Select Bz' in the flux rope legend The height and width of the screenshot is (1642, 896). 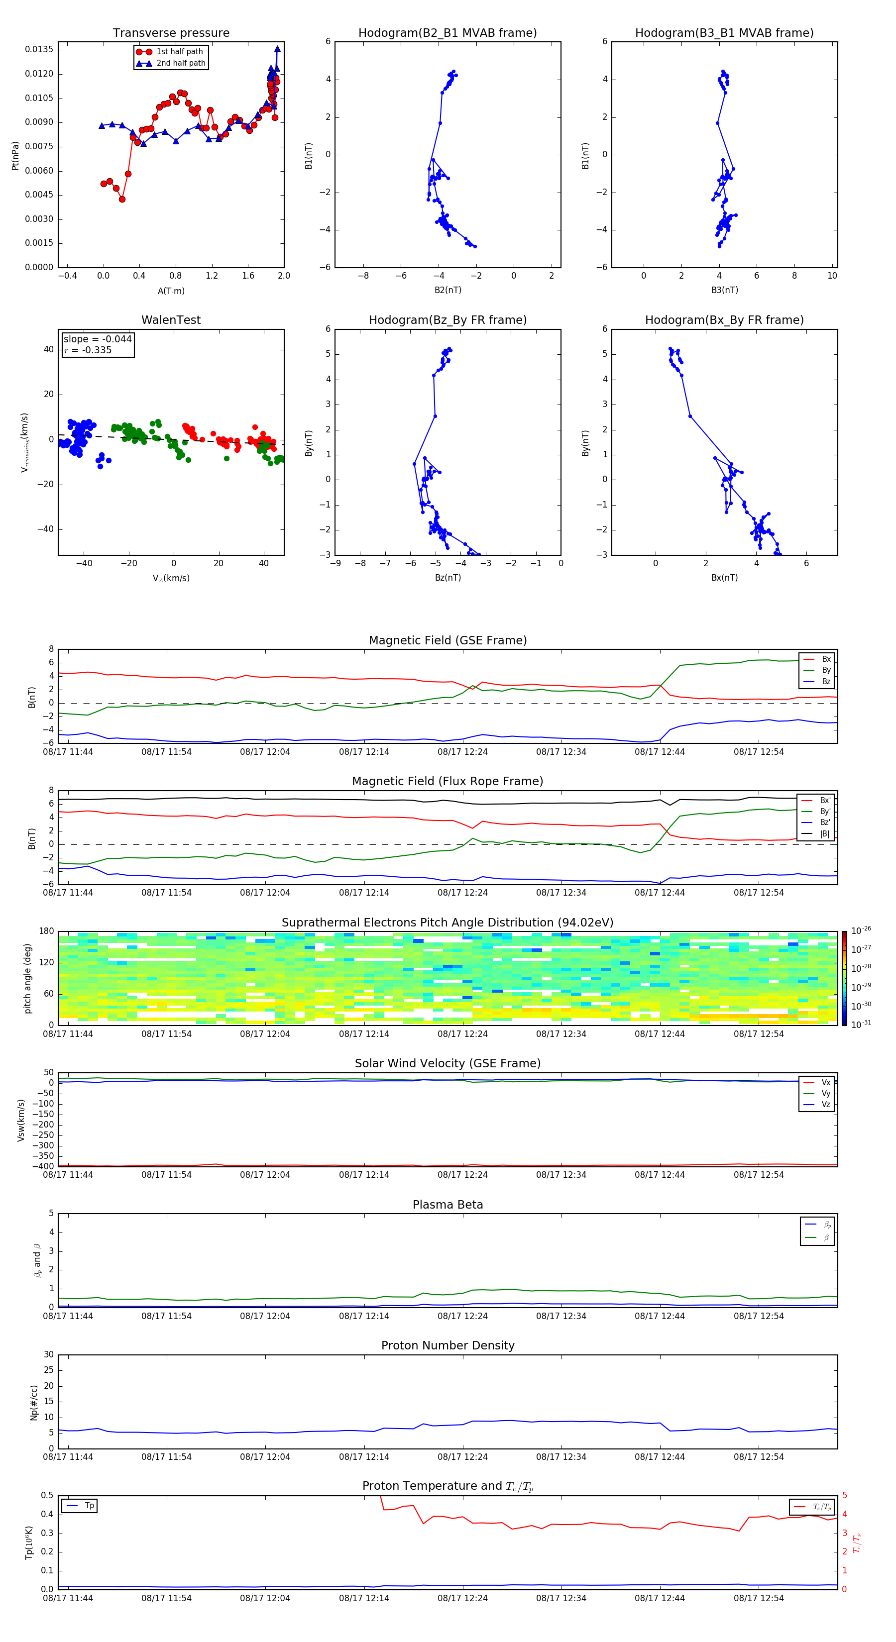coord(816,822)
